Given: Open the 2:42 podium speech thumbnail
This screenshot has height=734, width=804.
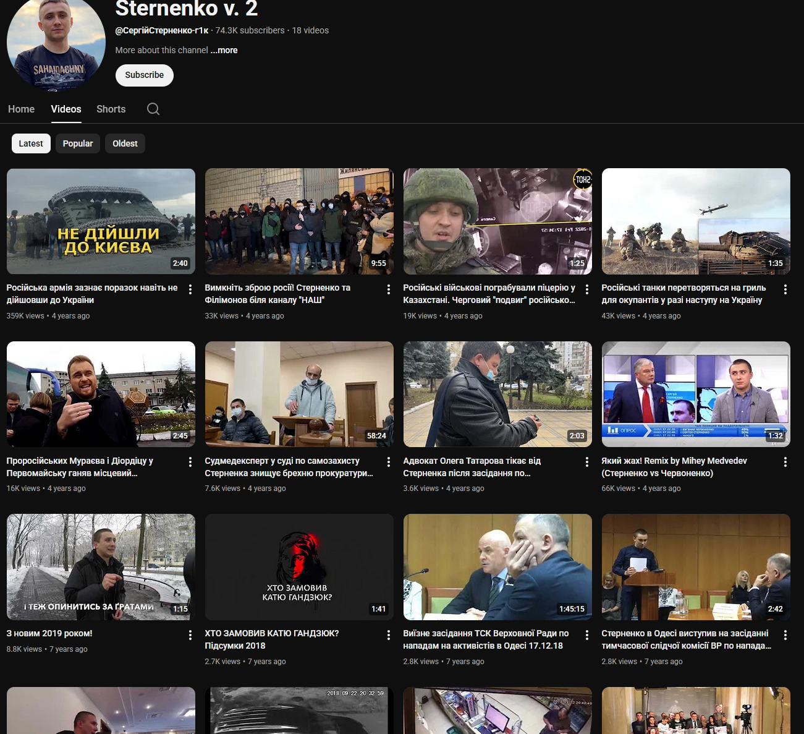Looking at the screenshot, I should tap(696, 567).
